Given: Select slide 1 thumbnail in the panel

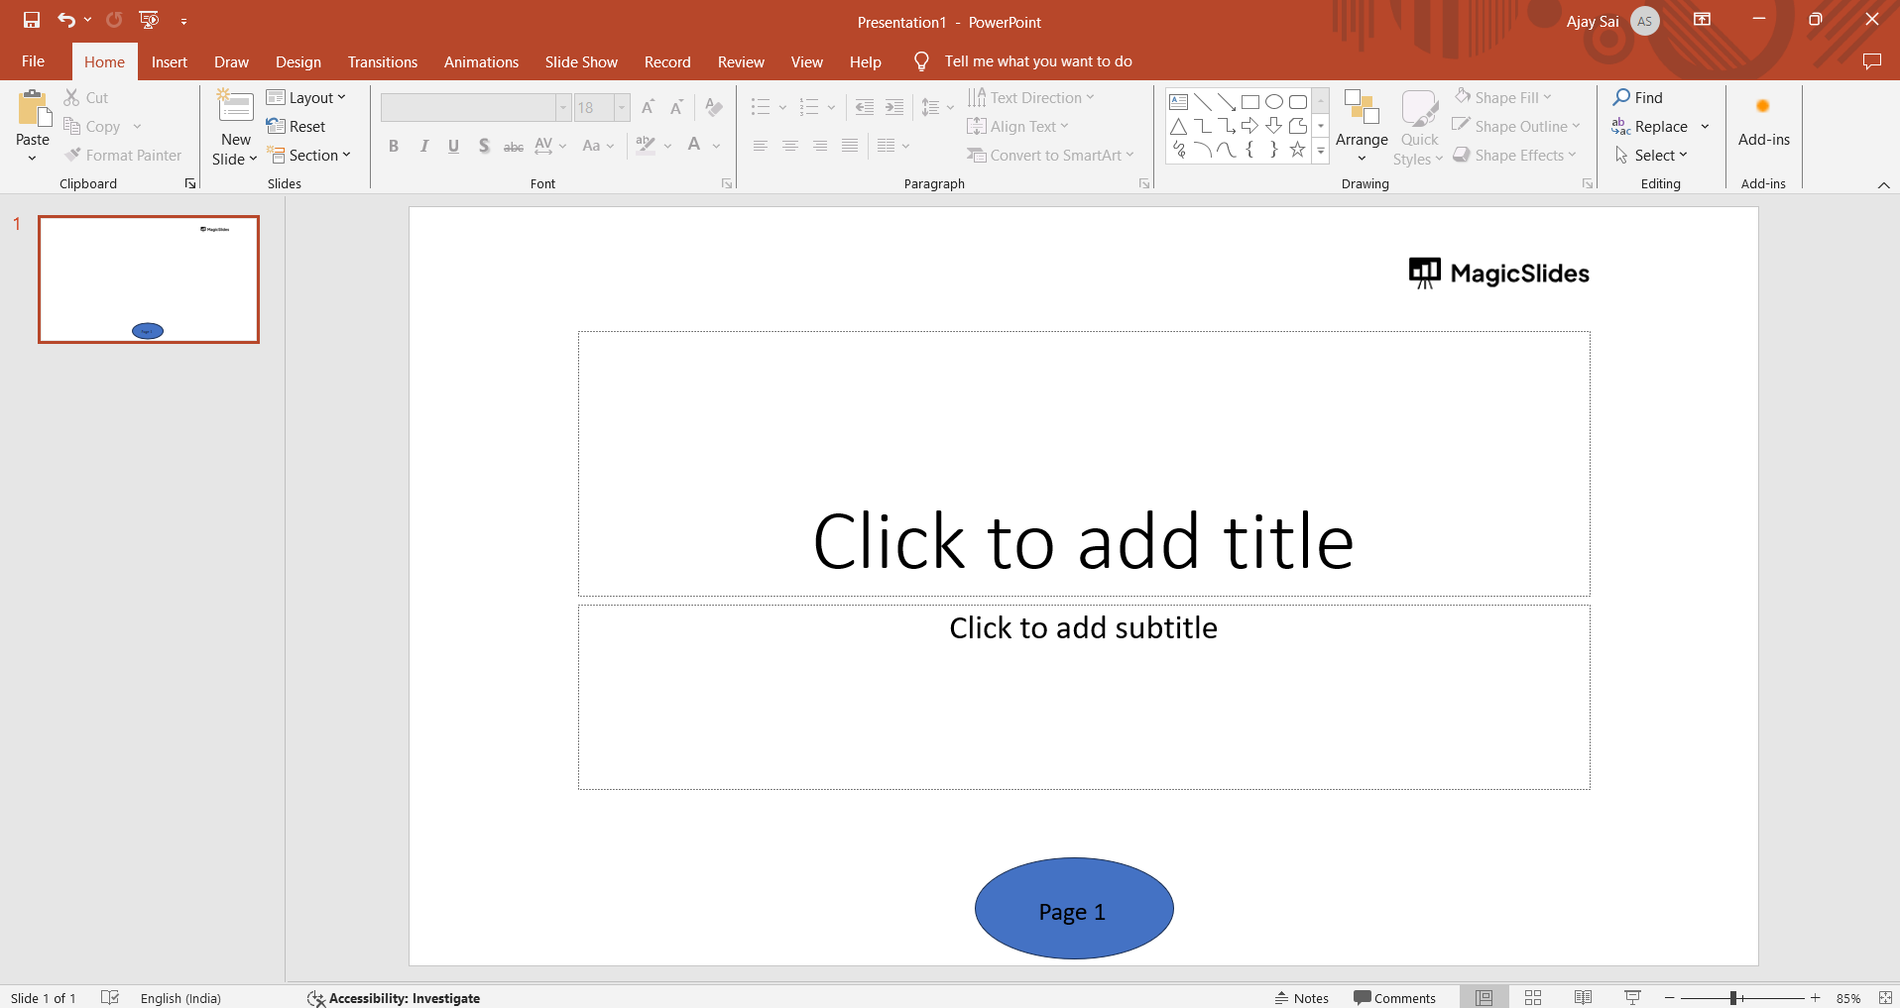Looking at the screenshot, I should click(x=149, y=280).
